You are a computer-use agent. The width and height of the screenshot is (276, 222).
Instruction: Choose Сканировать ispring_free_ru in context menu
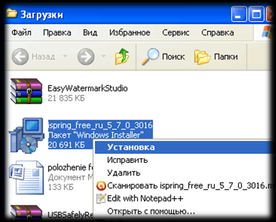[x=184, y=186]
